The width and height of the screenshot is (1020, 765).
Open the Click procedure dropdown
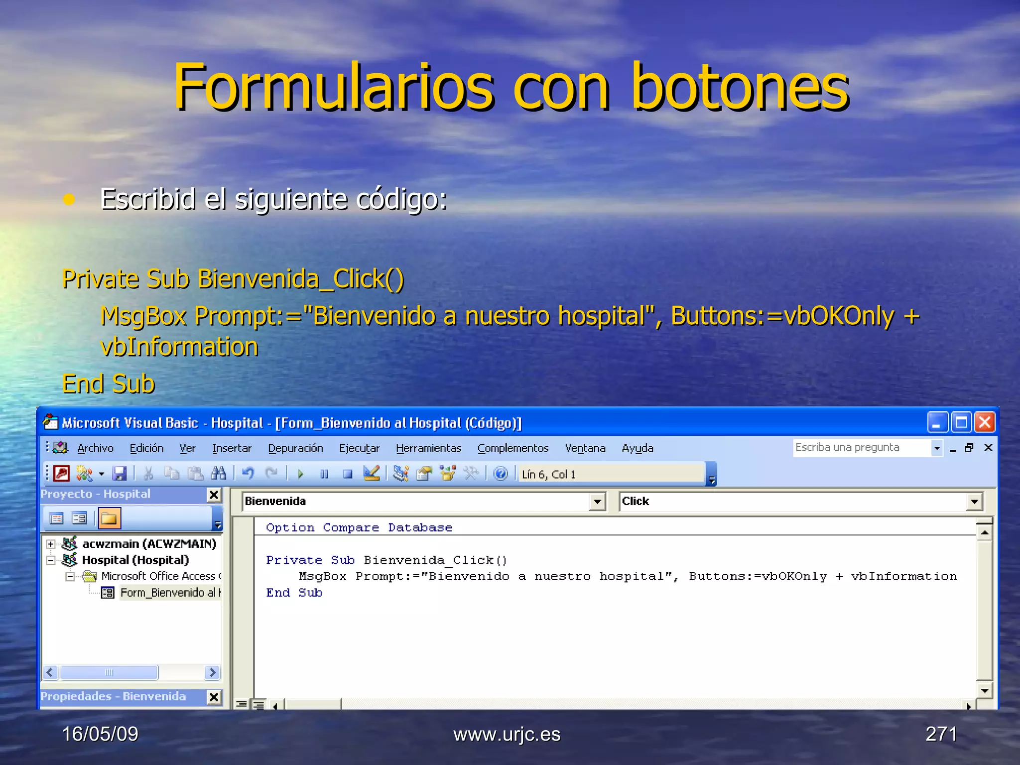[974, 502]
